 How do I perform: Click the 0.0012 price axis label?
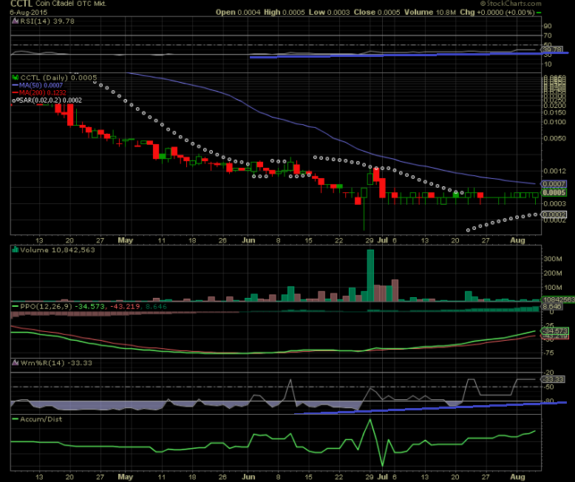coord(555,171)
